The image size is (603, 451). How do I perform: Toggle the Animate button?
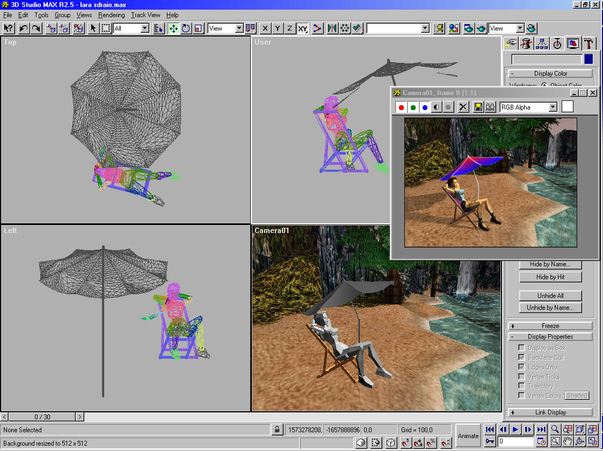point(468,435)
